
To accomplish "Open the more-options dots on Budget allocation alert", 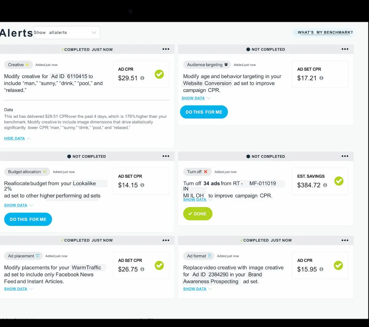I will point(166,156).
